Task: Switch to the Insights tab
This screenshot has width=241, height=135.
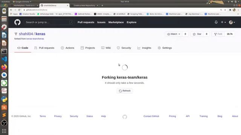Action: pos(144,48)
